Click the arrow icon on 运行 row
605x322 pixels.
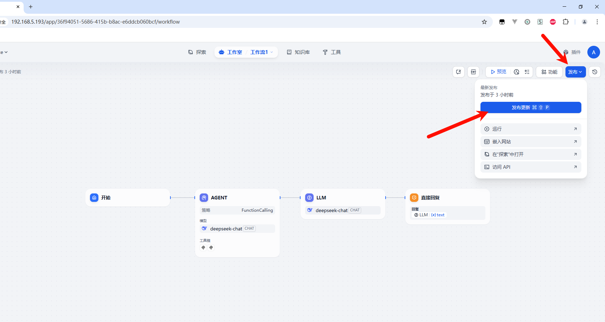(x=575, y=129)
